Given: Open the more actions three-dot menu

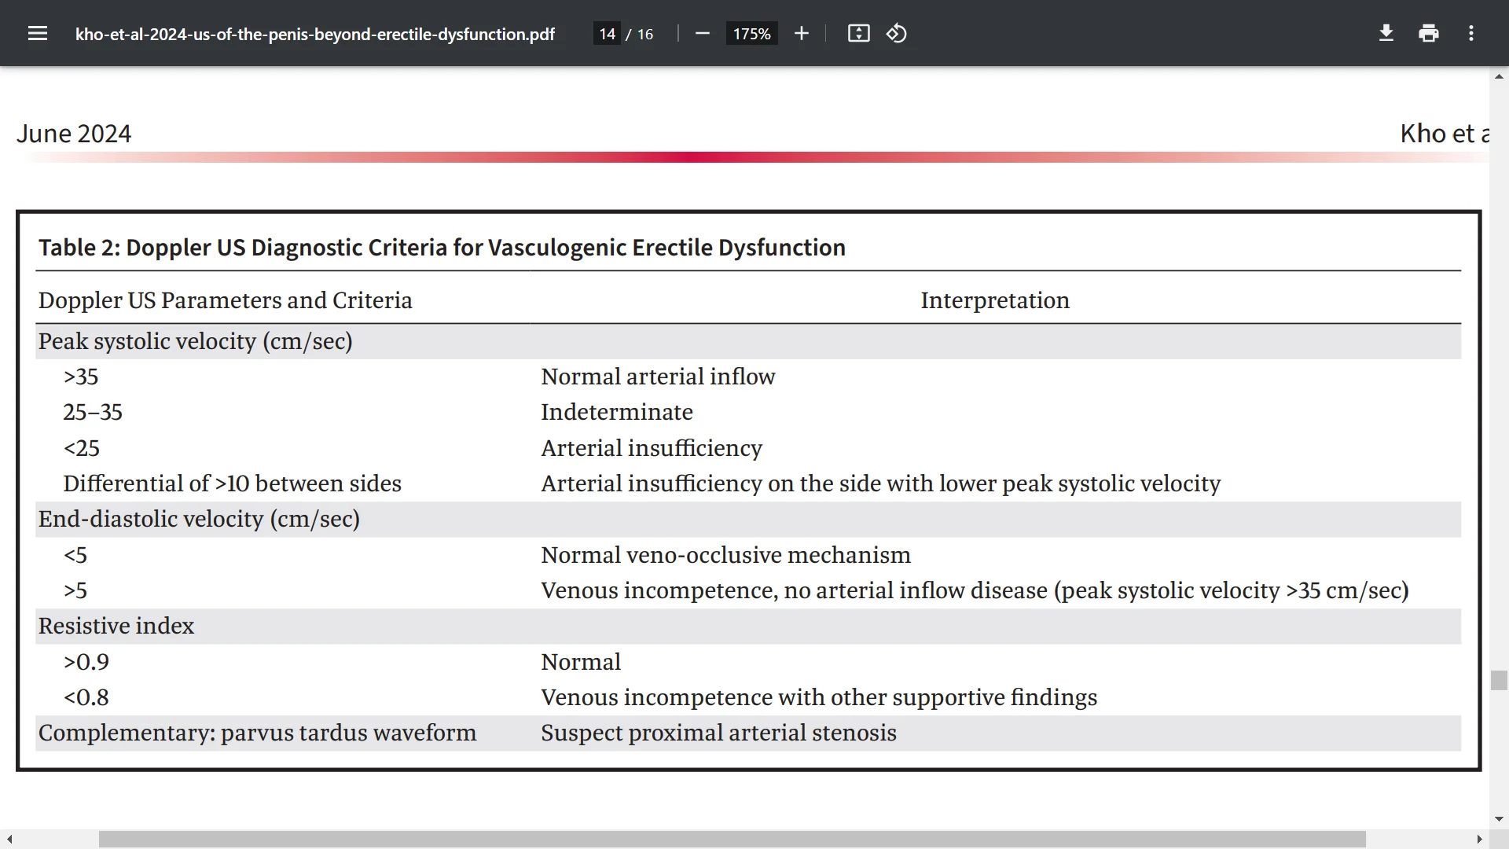Looking at the screenshot, I should point(1471,34).
